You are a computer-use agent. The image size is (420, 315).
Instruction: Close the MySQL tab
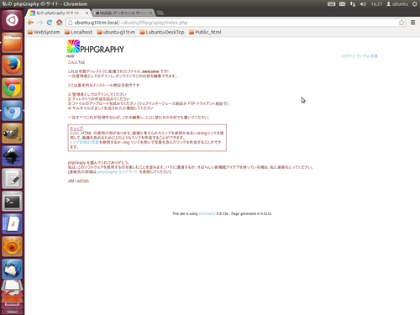coord(150,13)
